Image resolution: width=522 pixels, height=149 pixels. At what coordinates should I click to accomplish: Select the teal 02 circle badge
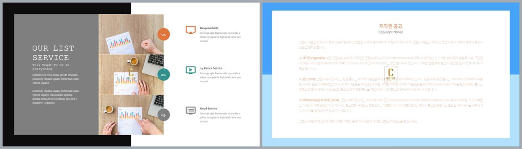tap(164, 75)
